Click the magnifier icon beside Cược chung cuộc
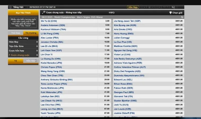This screenshot has height=119, width=201. tap(43, 12)
